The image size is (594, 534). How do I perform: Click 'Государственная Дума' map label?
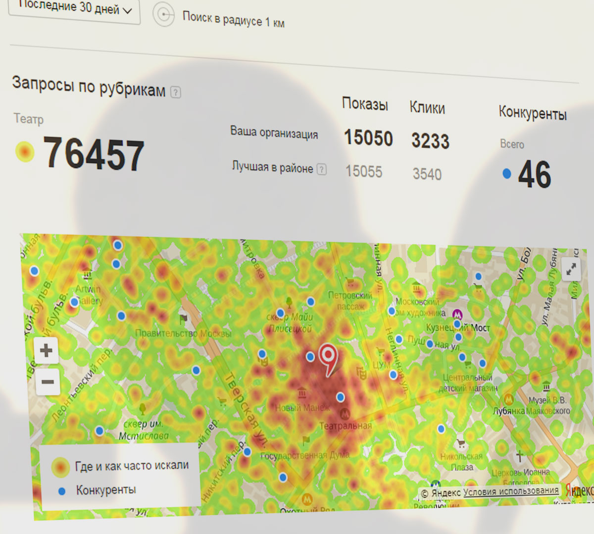[304, 455]
